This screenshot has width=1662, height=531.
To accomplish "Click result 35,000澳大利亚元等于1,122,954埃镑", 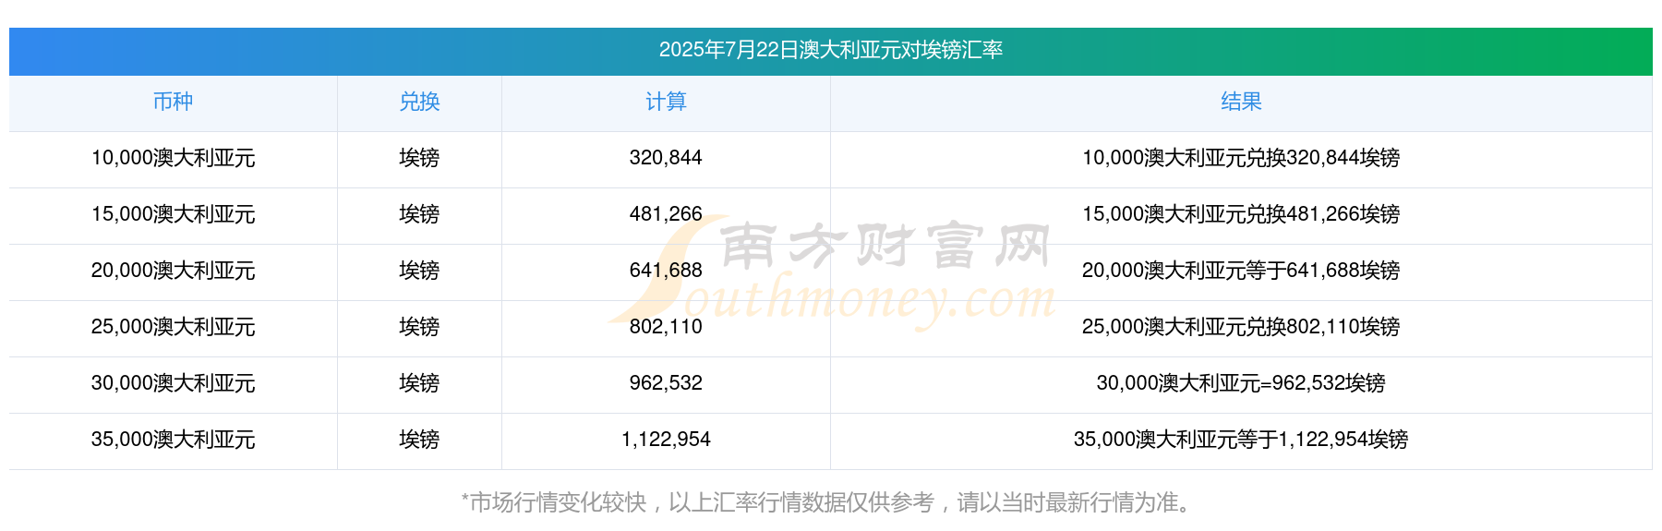I will [x=1241, y=440].
